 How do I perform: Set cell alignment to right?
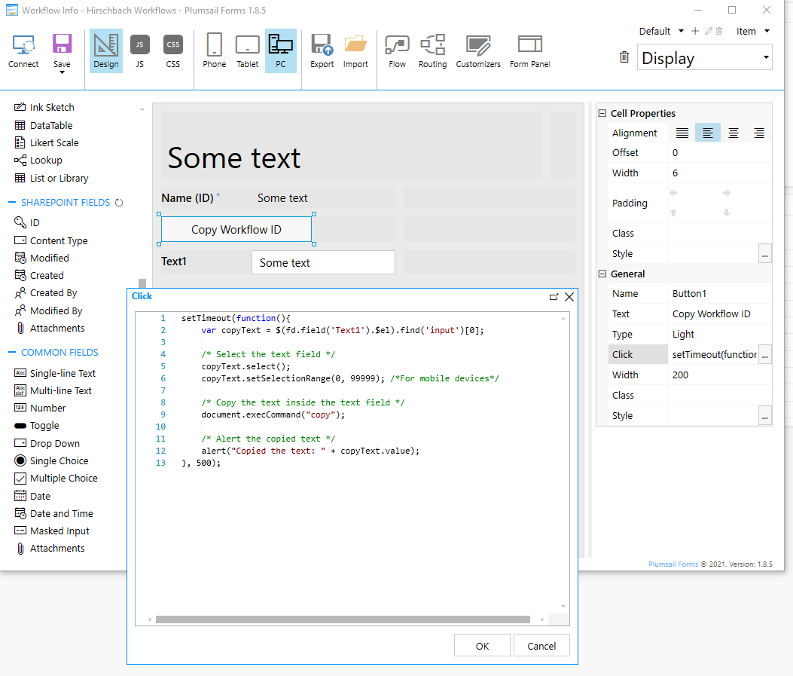[759, 133]
